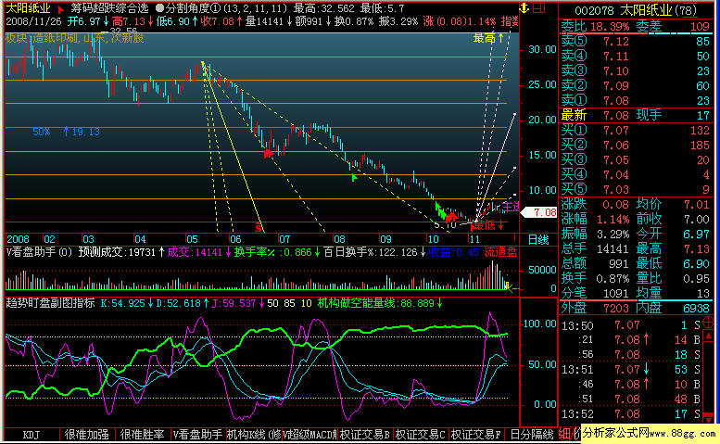Click the red S sell marker below the June trendline

[x=259, y=228]
